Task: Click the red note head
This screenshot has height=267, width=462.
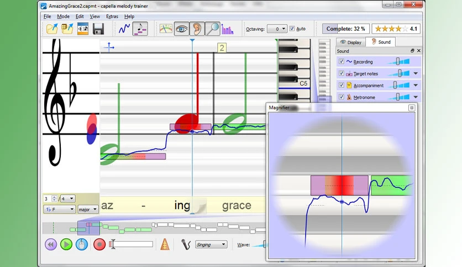Action: (186, 124)
